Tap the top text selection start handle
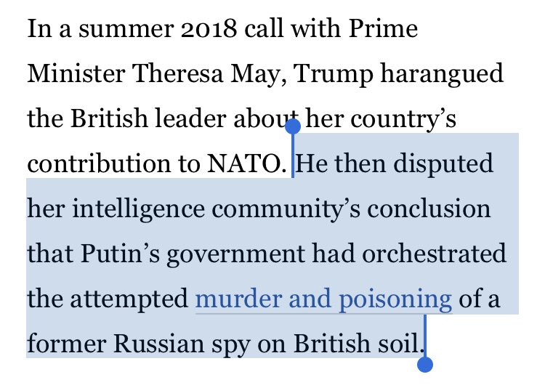This screenshot has height=385, width=545. (x=293, y=127)
